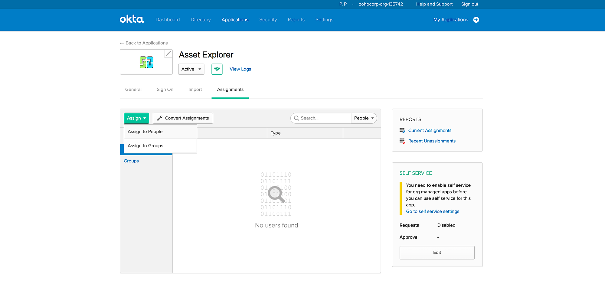Click the pencil edit logo icon
The image size is (605, 300).
tap(168, 54)
